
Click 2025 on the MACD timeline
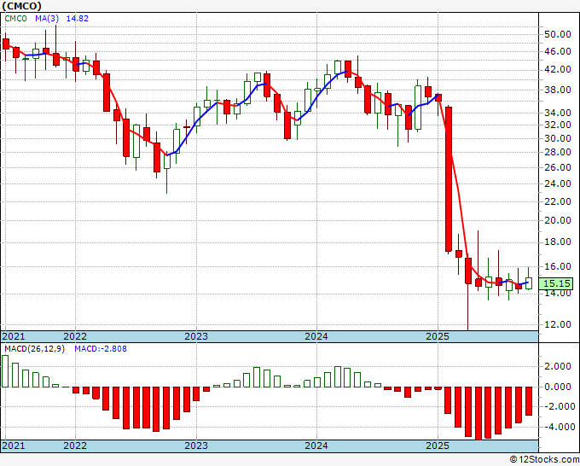(438, 446)
